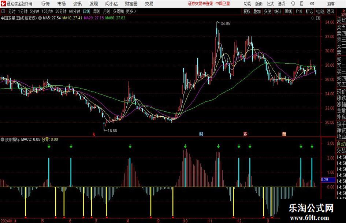Click the 18.88 low price label
The height and width of the screenshot is (223, 346).
point(112,131)
